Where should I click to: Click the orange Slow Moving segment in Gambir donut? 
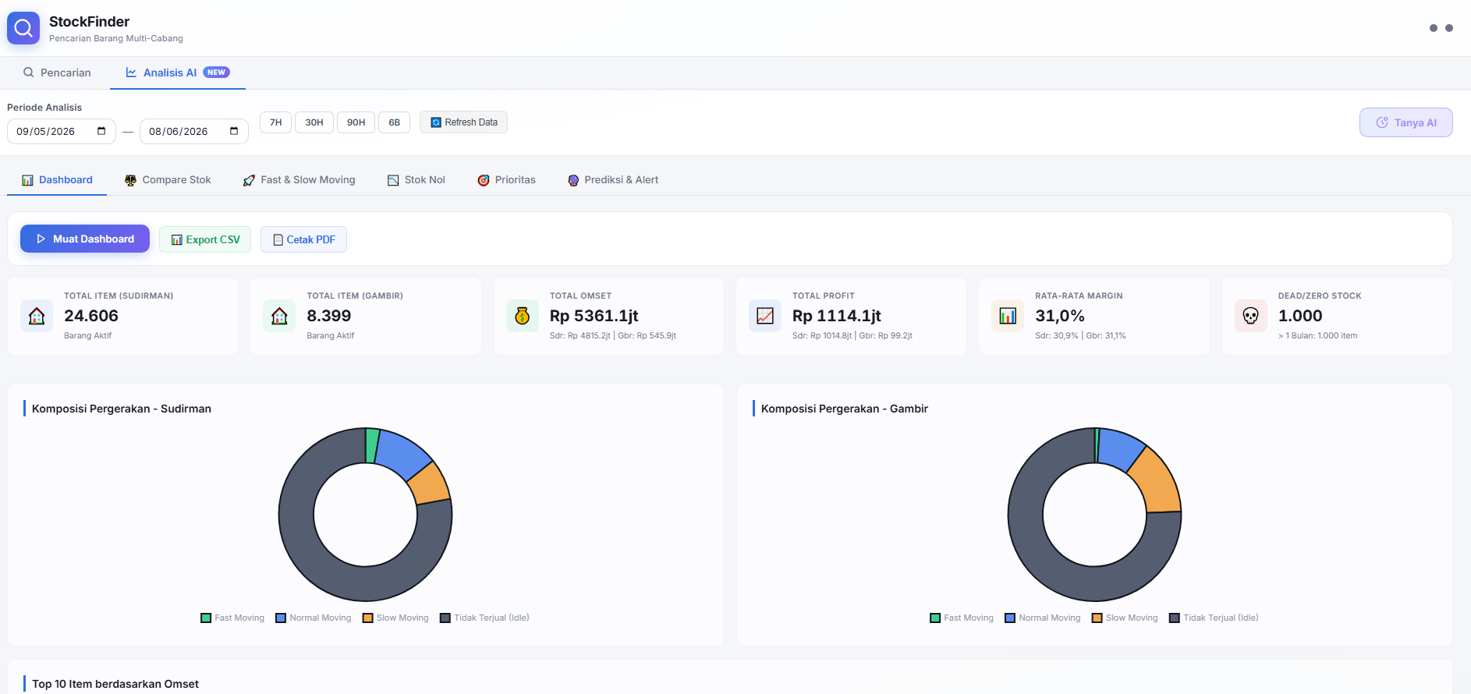1156,483
